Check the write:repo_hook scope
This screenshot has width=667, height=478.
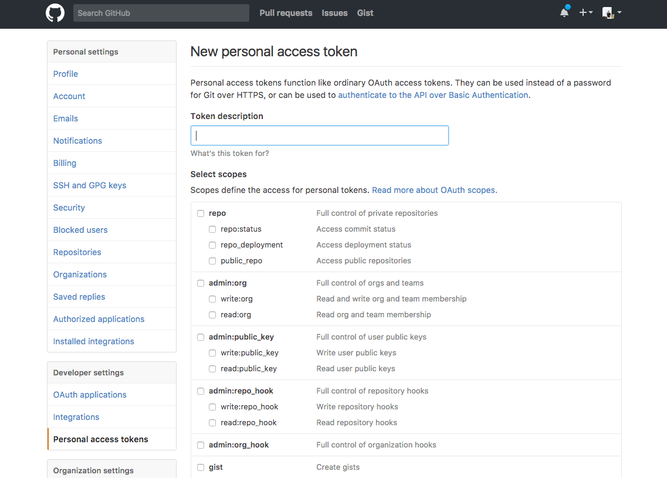pyautogui.click(x=212, y=407)
